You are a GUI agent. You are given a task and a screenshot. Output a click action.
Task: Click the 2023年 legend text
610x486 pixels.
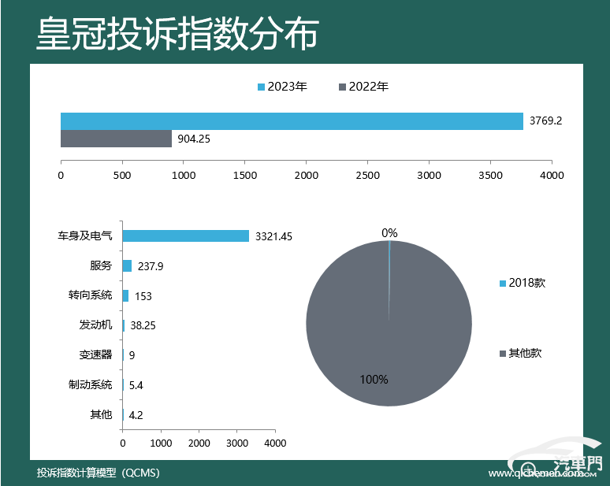click(288, 87)
